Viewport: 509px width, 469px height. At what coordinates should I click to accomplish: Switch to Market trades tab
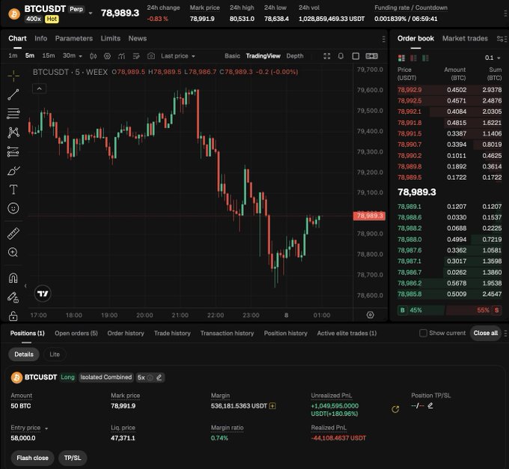465,38
